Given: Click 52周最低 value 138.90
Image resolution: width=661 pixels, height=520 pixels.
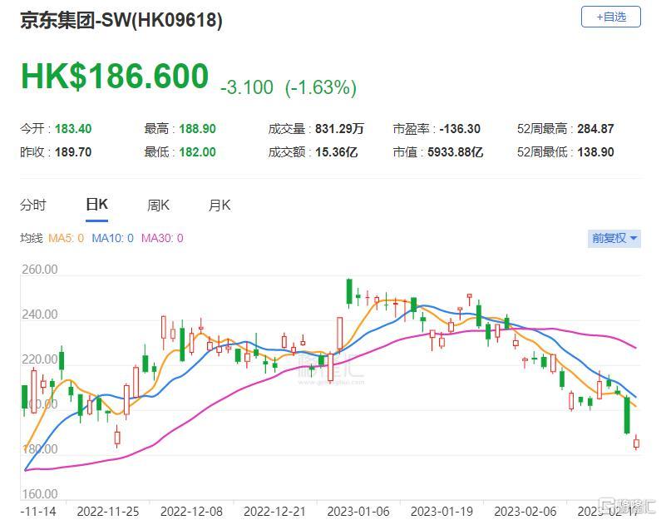Looking at the screenshot, I should [595, 151].
